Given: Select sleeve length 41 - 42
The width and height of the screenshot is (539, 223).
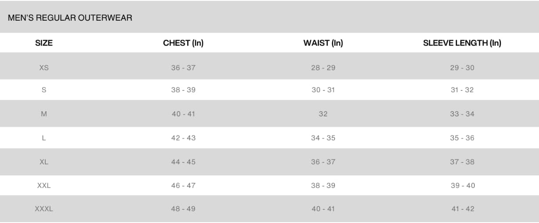Looking at the screenshot, I should pyautogui.click(x=463, y=209).
